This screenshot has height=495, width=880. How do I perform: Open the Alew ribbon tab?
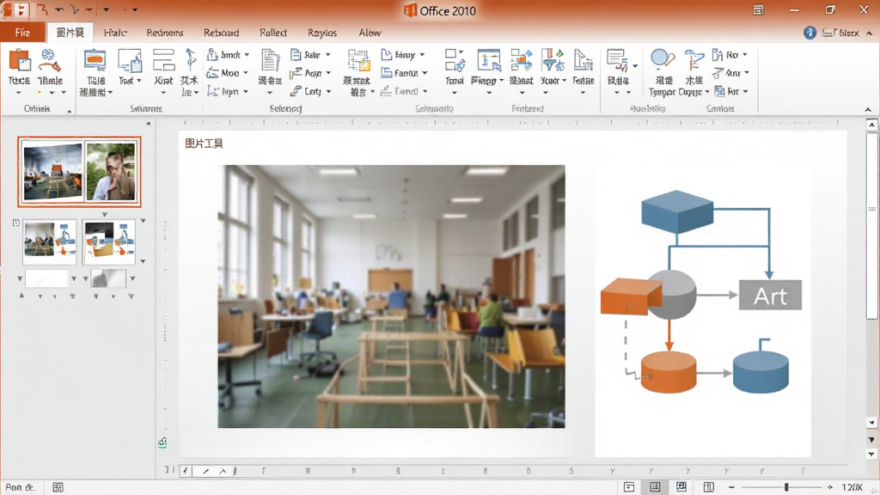(x=370, y=33)
